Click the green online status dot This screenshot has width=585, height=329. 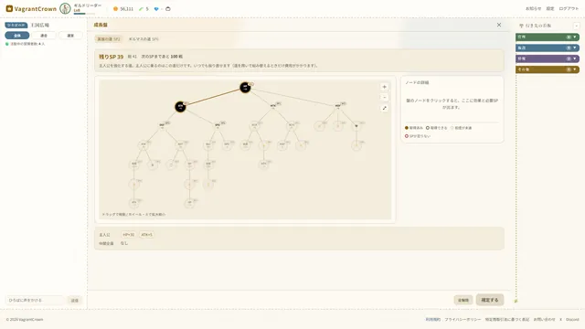(7, 44)
